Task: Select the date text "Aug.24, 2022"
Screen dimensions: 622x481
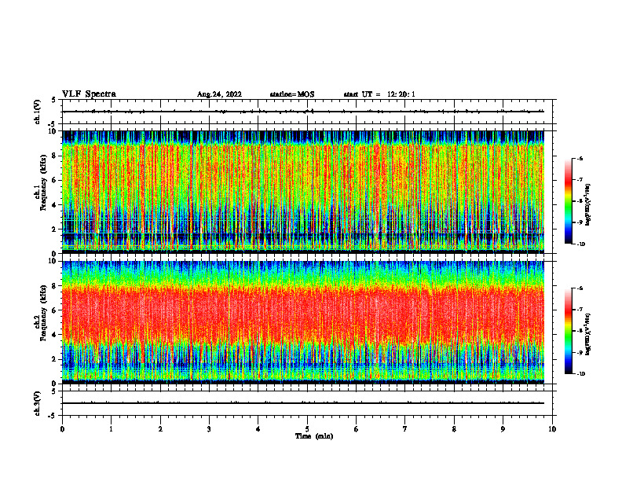Action: pos(219,94)
